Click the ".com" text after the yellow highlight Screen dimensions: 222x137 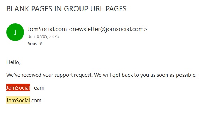(x=36, y=101)
